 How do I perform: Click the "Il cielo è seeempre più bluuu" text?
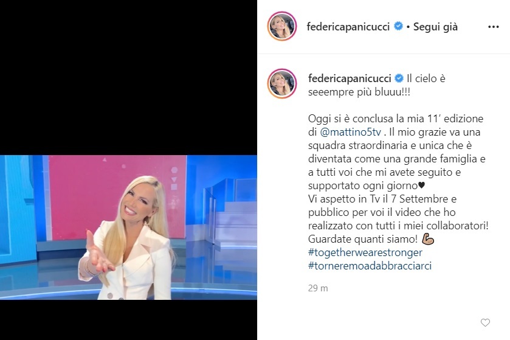click(377, 85)
